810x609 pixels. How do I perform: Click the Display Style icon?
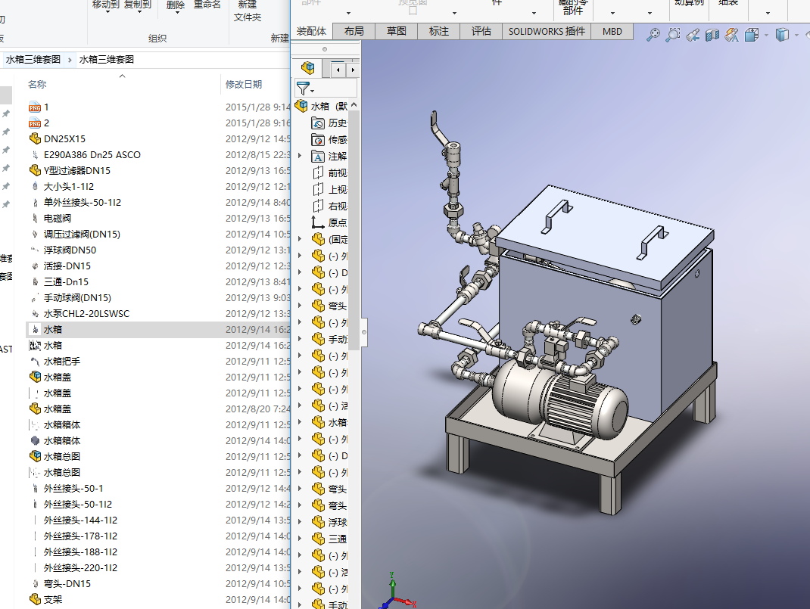point(783,35)
